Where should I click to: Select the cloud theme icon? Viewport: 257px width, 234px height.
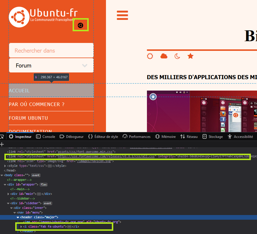tap(164, 56)
